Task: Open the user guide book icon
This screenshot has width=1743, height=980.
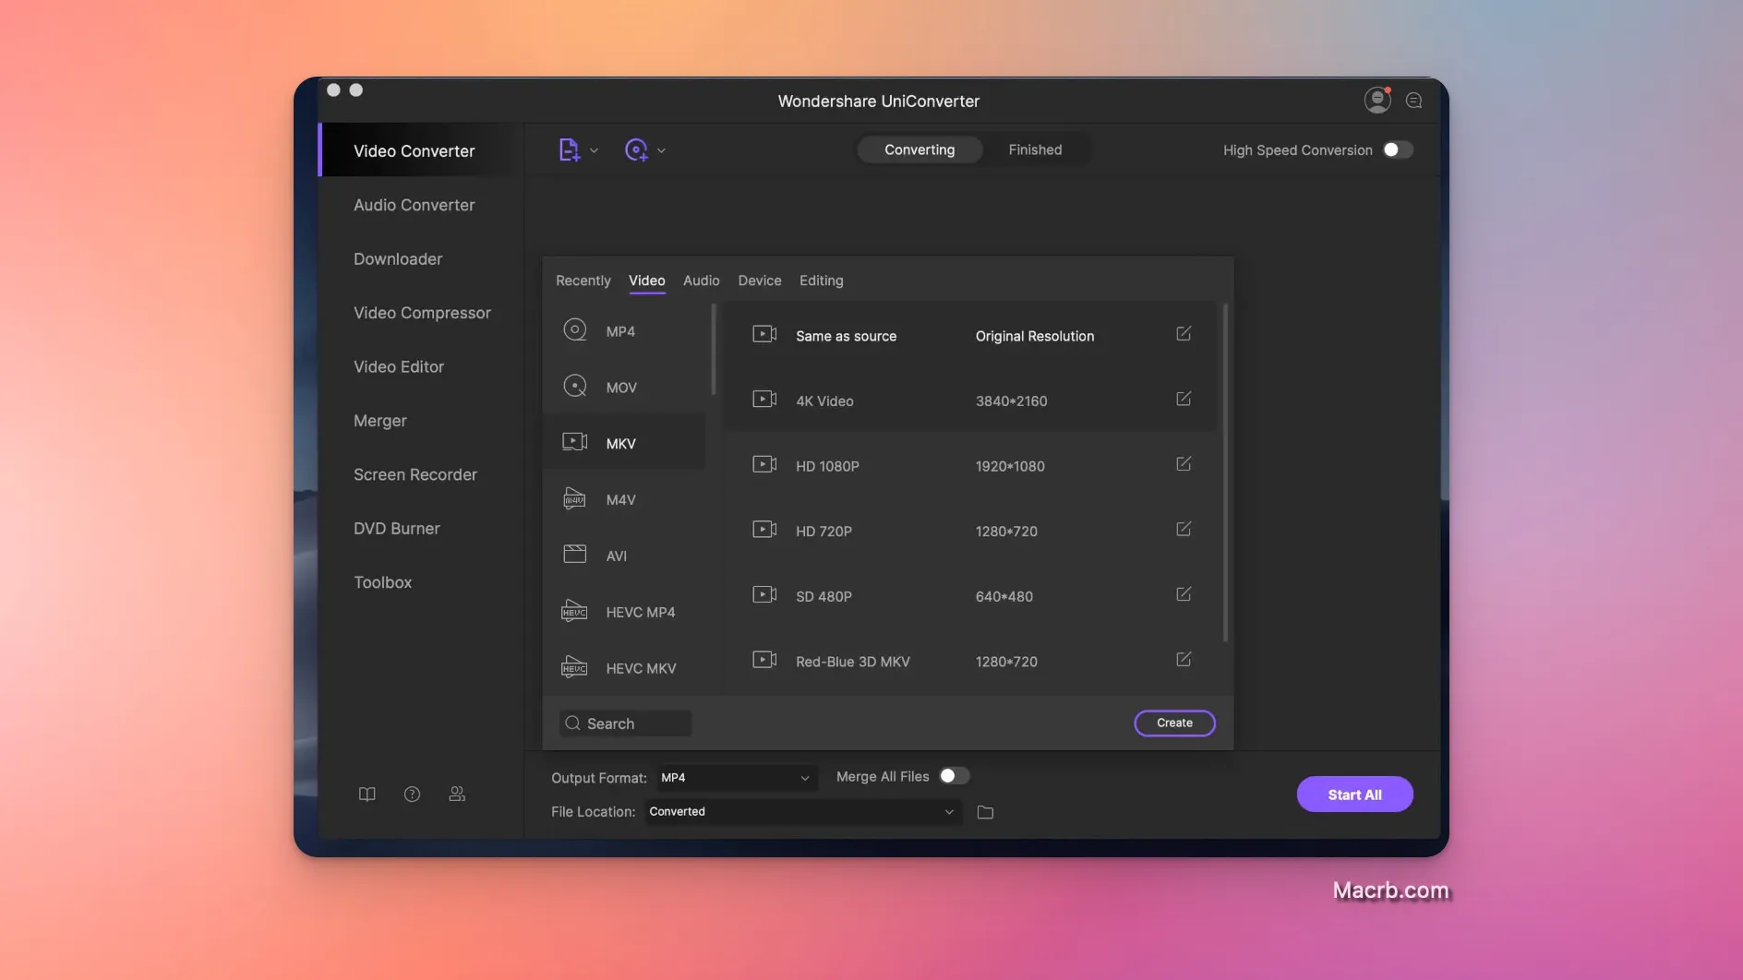Action: pyautogui.click(x=367, y=795)
